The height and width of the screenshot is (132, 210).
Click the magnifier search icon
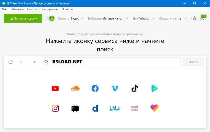click(x=46, y=62)
